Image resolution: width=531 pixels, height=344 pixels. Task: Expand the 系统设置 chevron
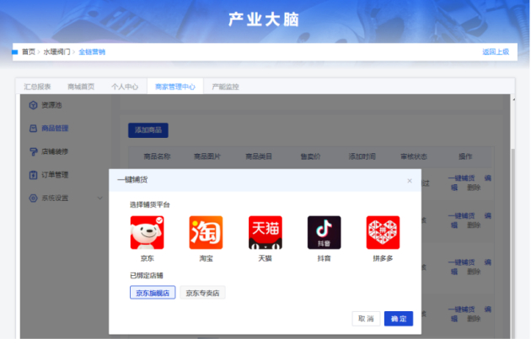100,198
